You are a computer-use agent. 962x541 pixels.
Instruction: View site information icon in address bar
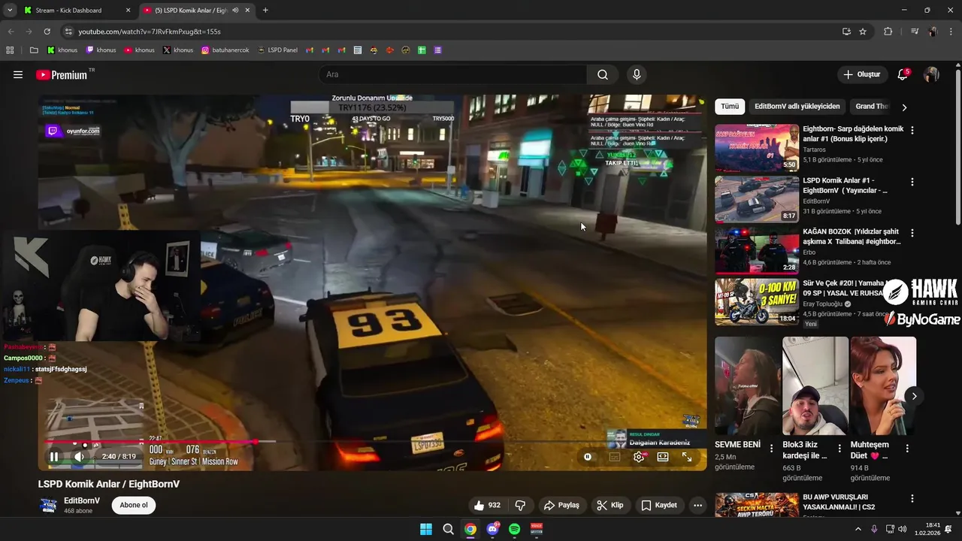coord(68,32)
